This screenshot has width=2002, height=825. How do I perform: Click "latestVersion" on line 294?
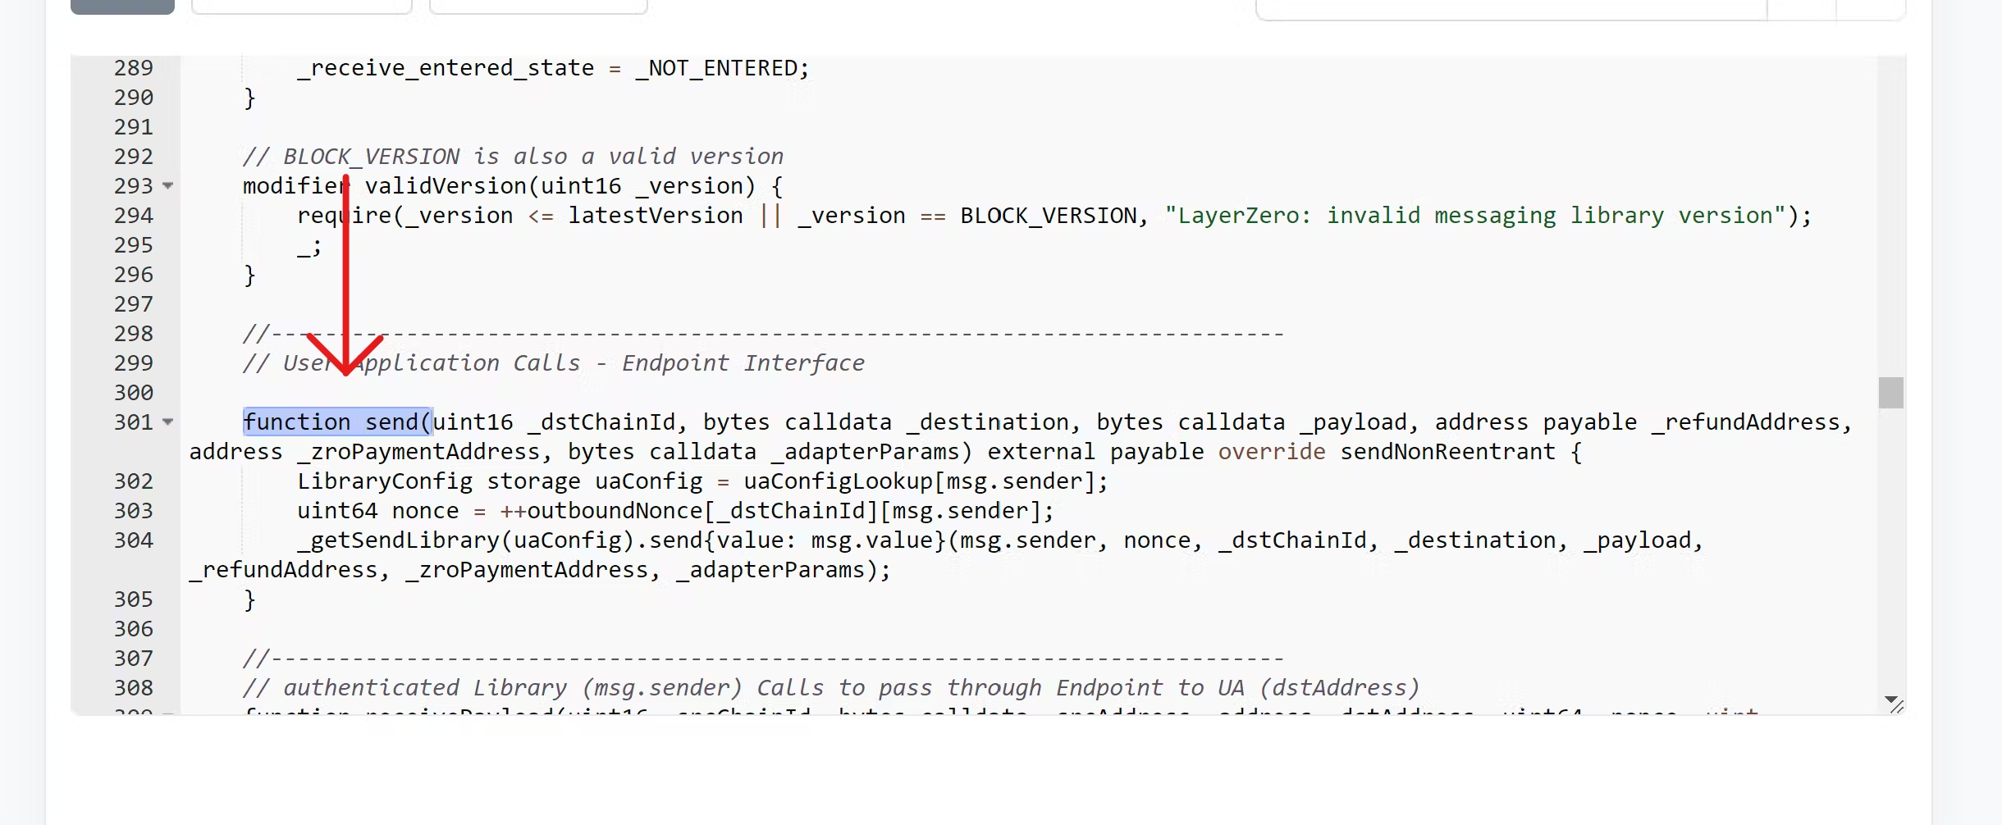tap(656, 216)
